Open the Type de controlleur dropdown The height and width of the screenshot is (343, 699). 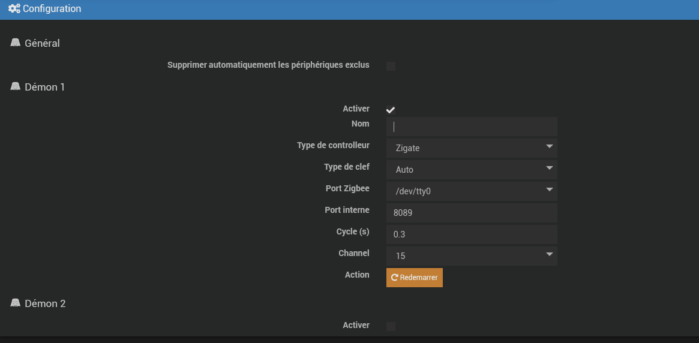[472, 148]
